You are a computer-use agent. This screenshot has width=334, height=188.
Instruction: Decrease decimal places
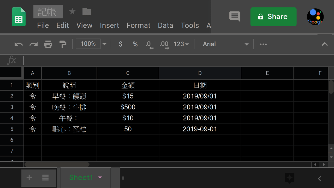point(149,44)
